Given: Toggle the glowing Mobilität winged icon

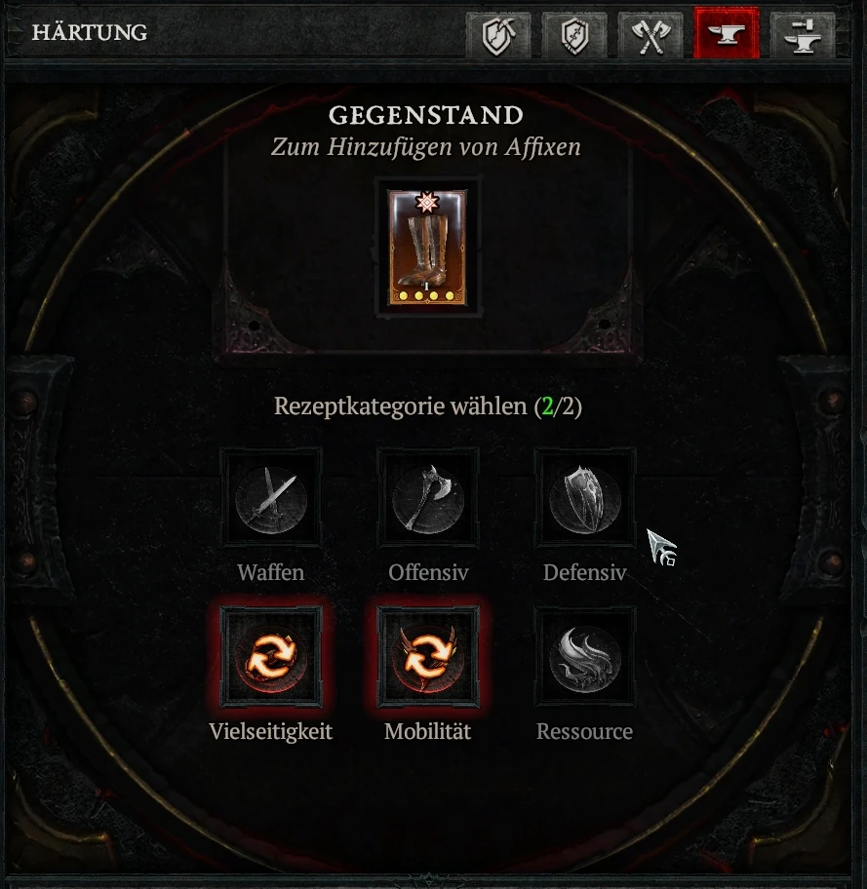Looking at the screenshot, I should pos(428,657).
